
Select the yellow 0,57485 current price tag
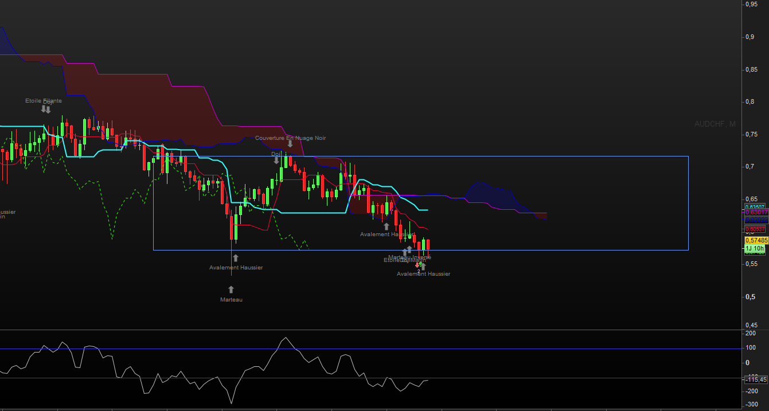pos(756,240)
